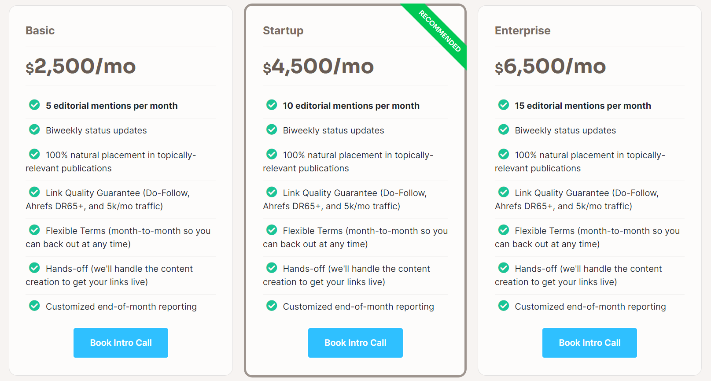This screenshot has height=381, width=711.
Task: Click Book Intro Call under the Enterprise plan
Action: click(589, 343)
